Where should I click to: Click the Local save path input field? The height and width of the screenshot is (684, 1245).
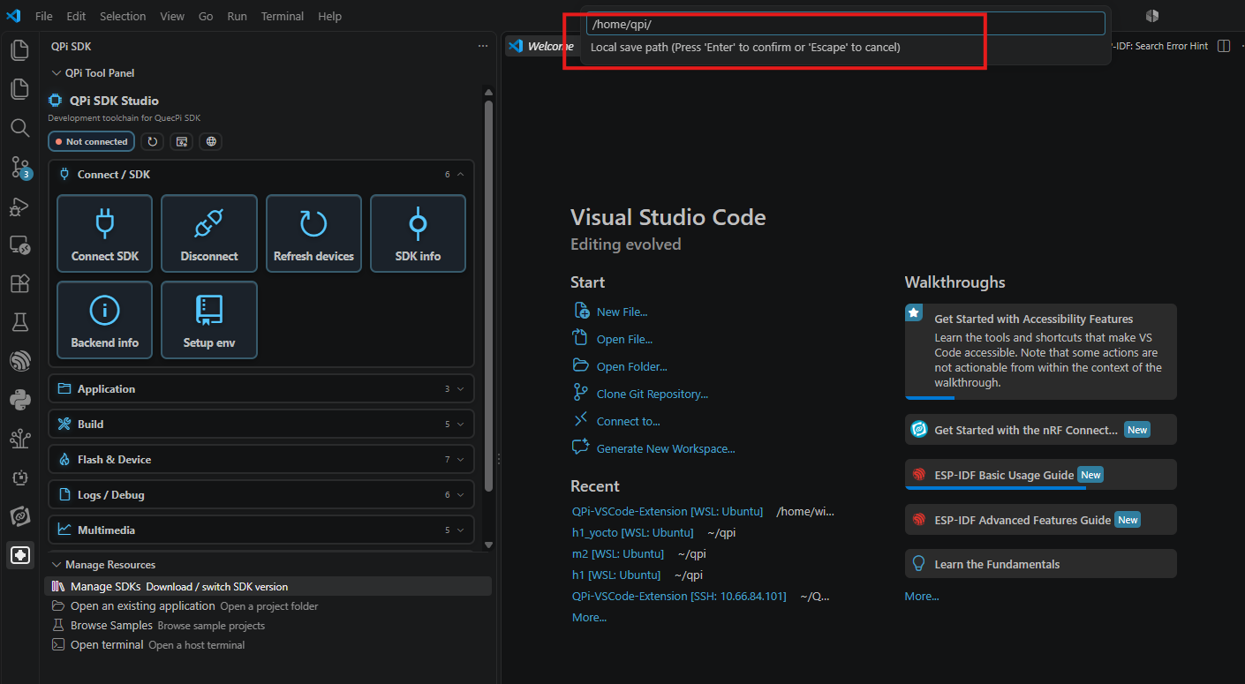pos(846,24)
